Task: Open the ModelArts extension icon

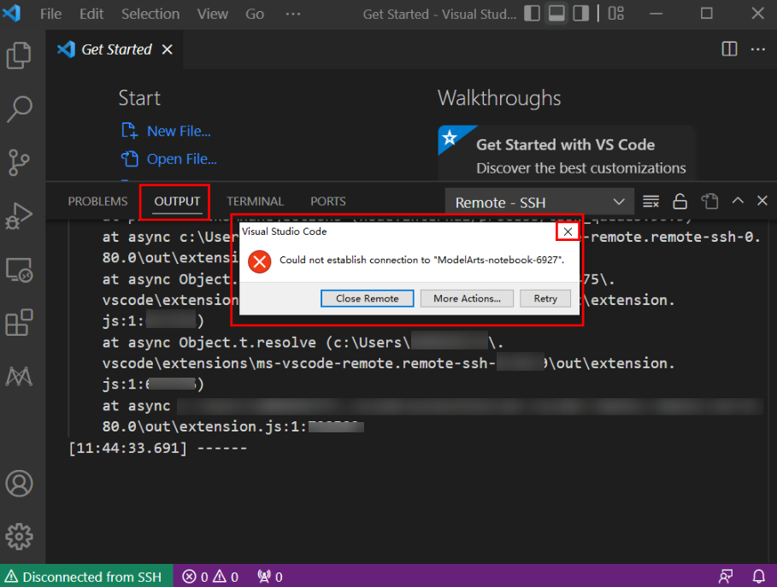Action: click(x=19, y=377)
